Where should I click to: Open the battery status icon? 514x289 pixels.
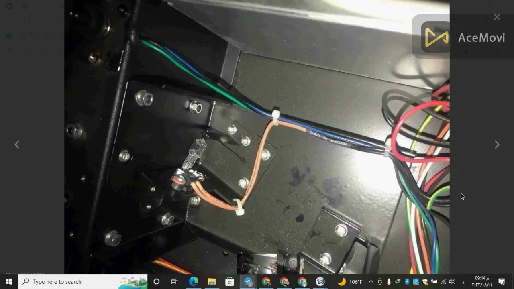[x=434, y=282]
